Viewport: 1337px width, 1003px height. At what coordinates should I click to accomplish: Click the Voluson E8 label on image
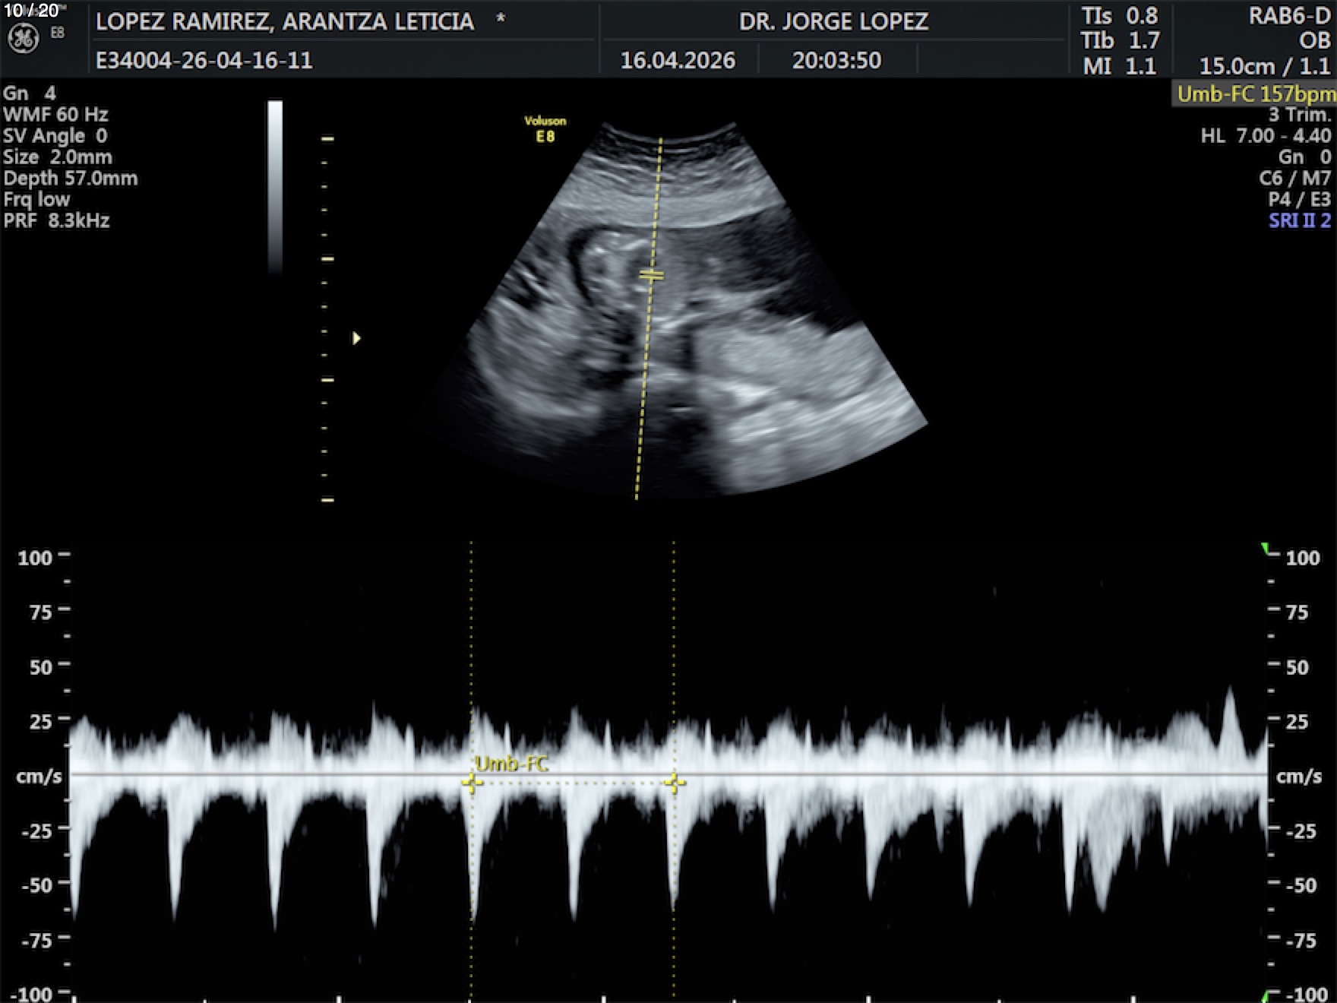[x=545, y=128]
